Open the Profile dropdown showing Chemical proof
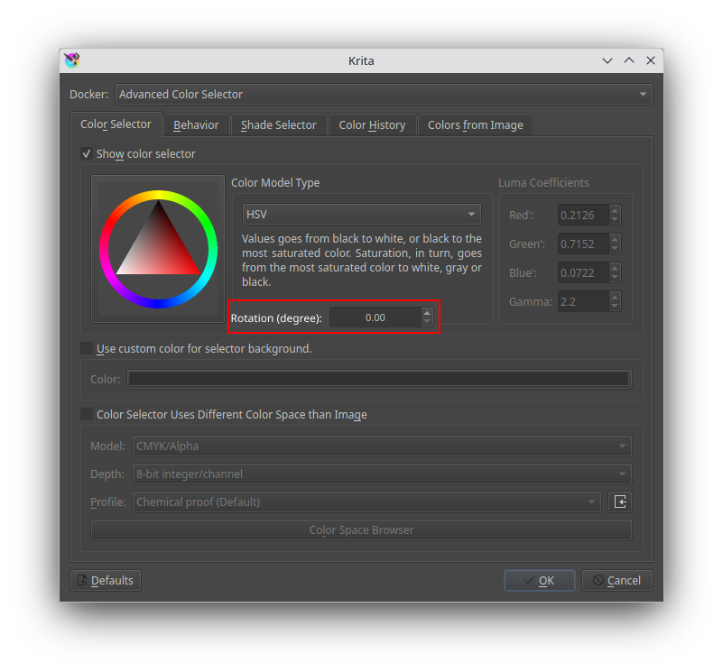This screenshot has width=723, height=672. pos(364,502)
